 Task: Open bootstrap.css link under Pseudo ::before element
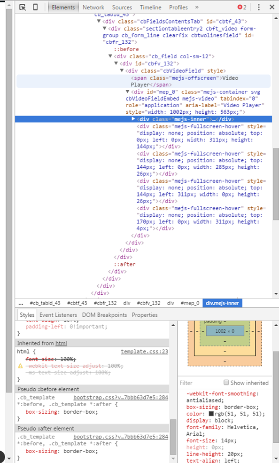(x=121, y=398)
